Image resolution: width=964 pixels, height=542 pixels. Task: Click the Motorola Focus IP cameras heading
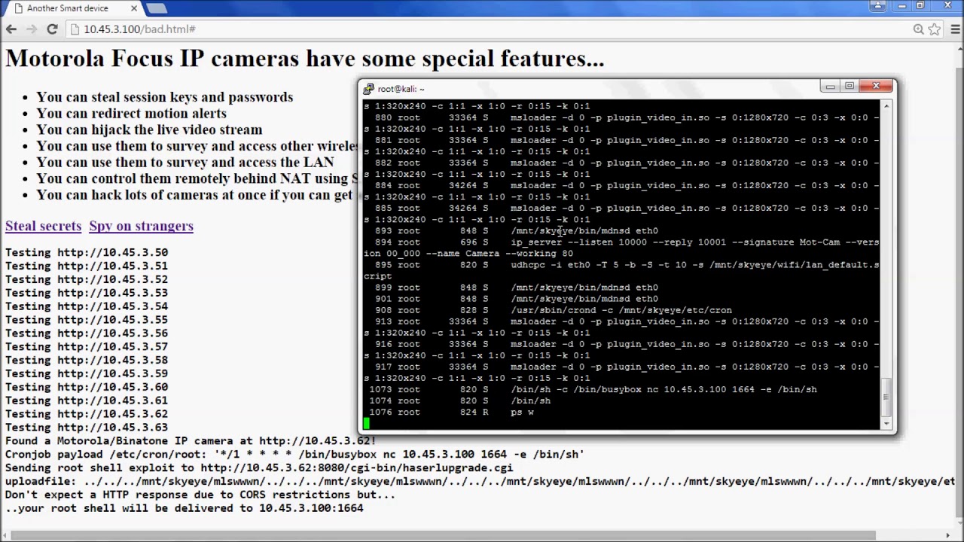click(305, 59)
